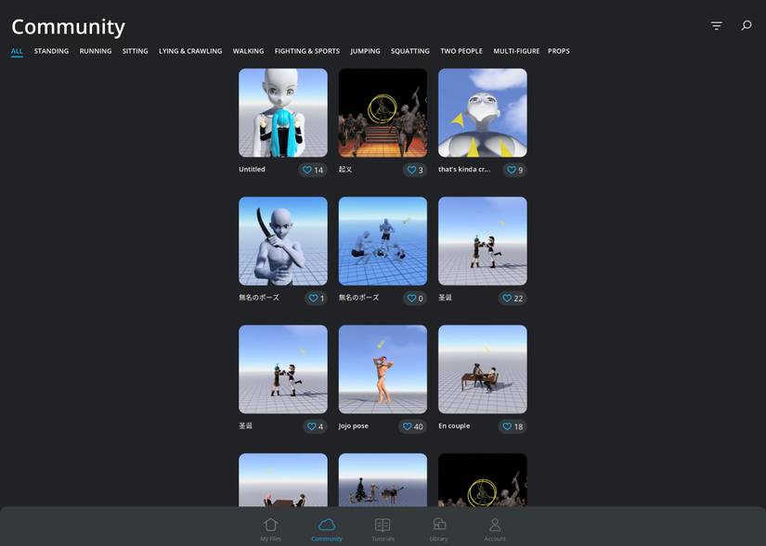This screenshot has height=546, width=766.
Task: Toggle like on the Jojo pose
Action: [406, 425]
